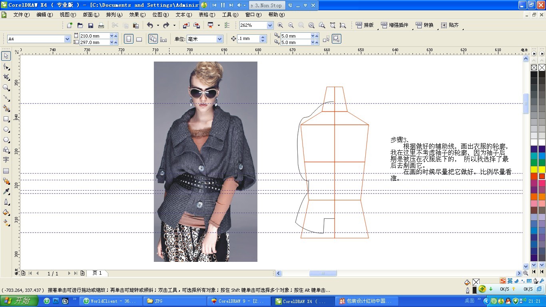Set page to portrait orientation
The height and width of the screenshot is (307, 546).
tap(129, 39)
